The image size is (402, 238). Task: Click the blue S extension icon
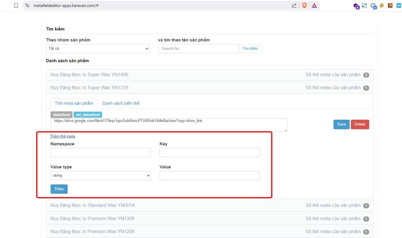[x=364, y=5]
